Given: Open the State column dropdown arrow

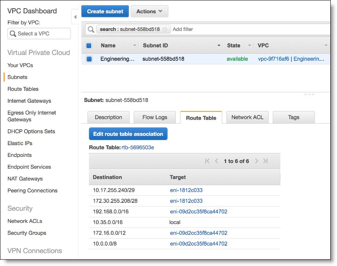Looking at the screenshot, I should point(250,46).
